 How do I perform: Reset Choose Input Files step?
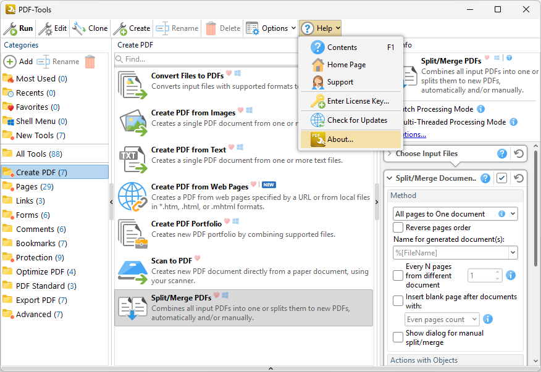tap(519, 154)
